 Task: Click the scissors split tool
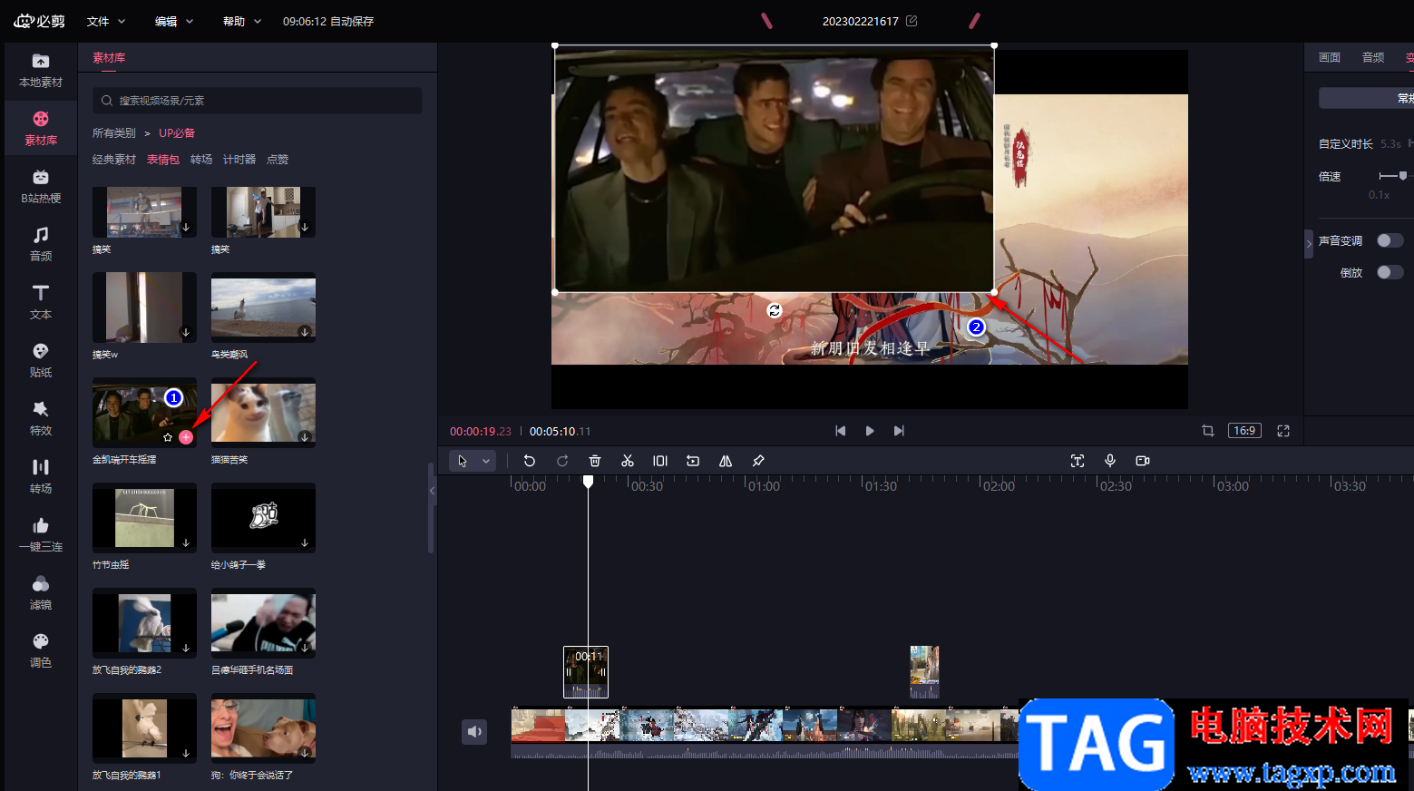[x=627, y=461]
